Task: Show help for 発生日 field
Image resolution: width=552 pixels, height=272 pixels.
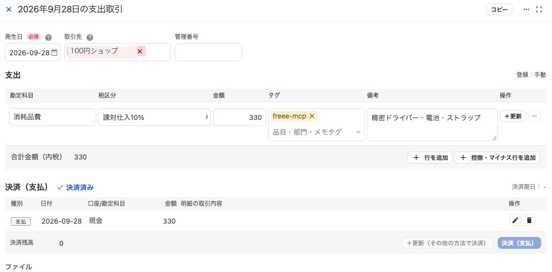Action: 48,38
